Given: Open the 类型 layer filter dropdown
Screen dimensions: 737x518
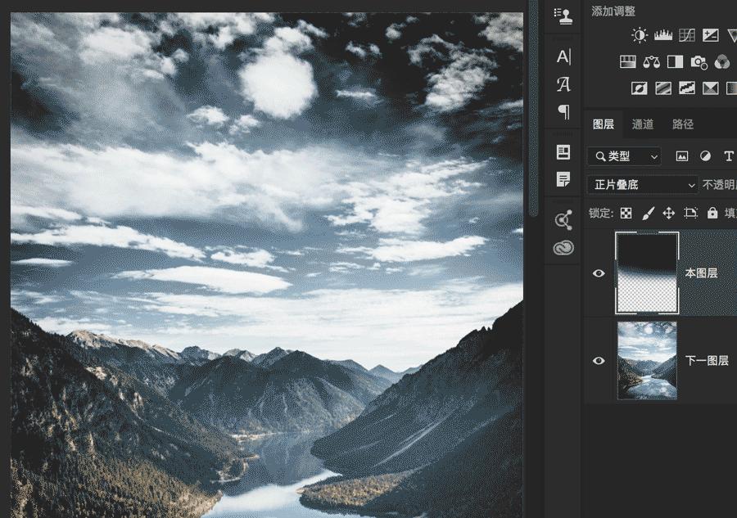Looking at the screenshot, I should click(625, 156).
